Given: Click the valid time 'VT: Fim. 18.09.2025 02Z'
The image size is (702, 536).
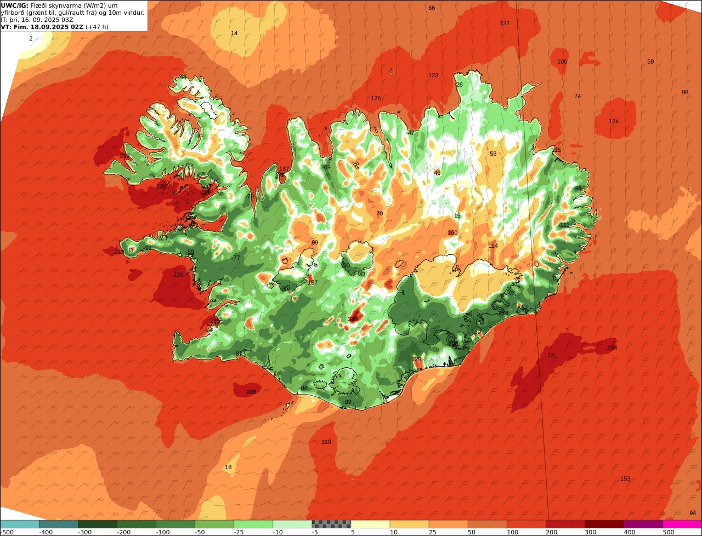Looking at the screenshot, I should point(42,26).
